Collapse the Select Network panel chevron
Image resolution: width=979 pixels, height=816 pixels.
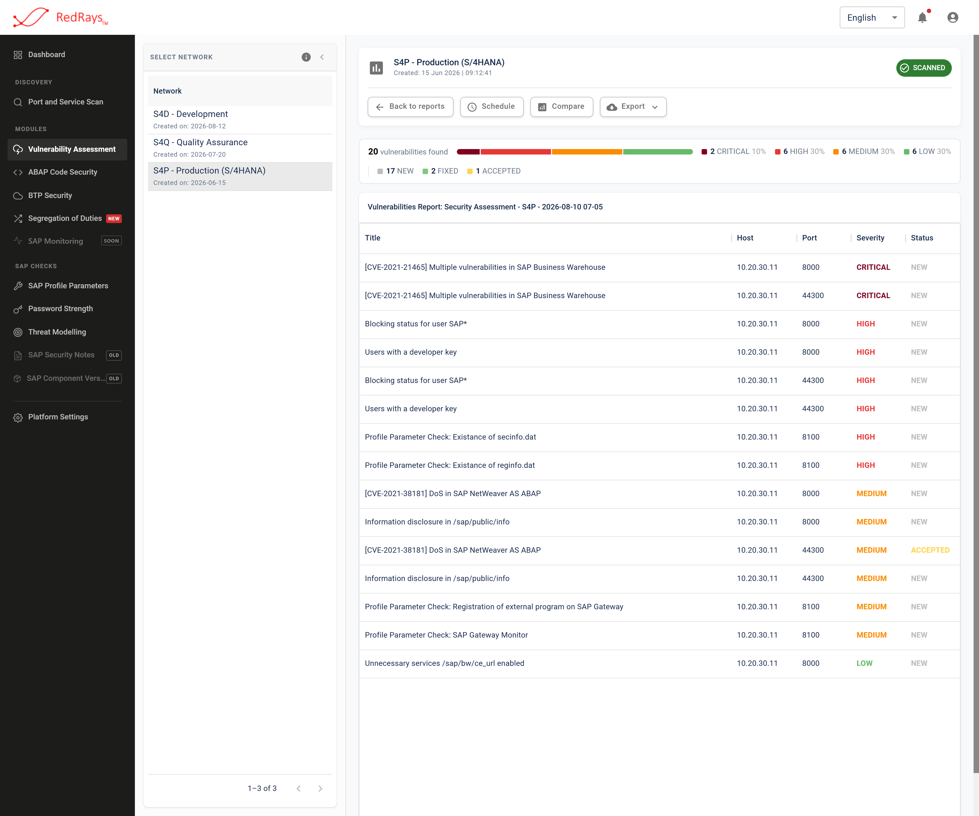click(322, 57)
